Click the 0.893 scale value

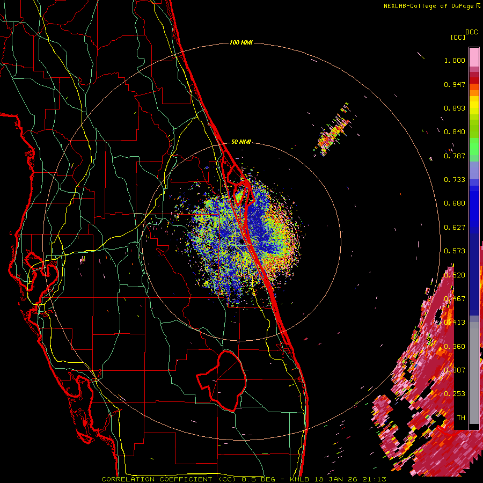(x=455, y=108)
